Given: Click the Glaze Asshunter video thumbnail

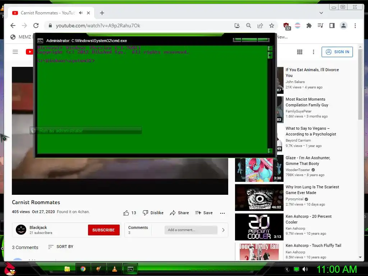Looking at the screenshot, I should click(x=259, y=170).
